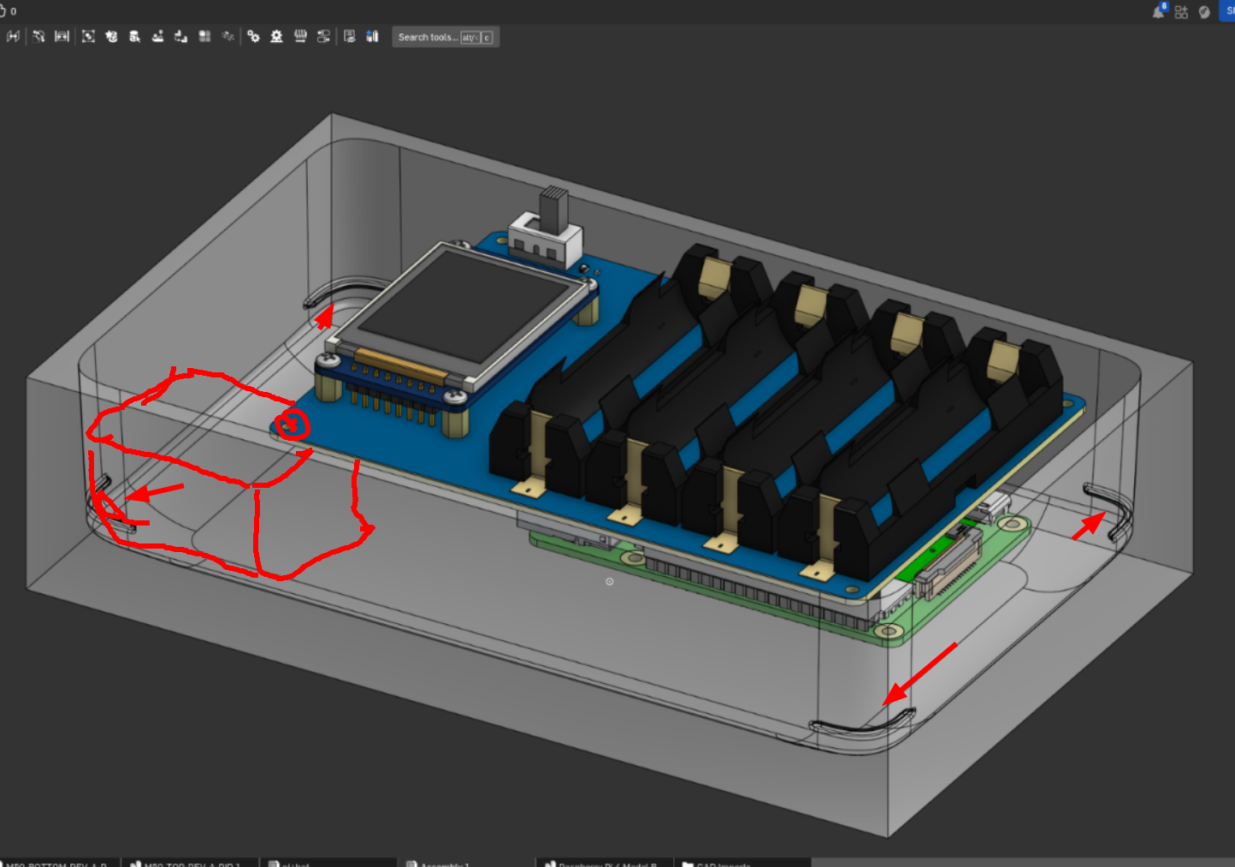Open the notifications bell
Screen dimensions: 1235x867
(1159, 12)
